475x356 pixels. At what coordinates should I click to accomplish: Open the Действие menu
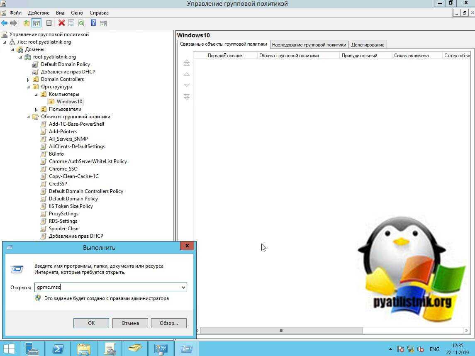(x=39, y=13)
